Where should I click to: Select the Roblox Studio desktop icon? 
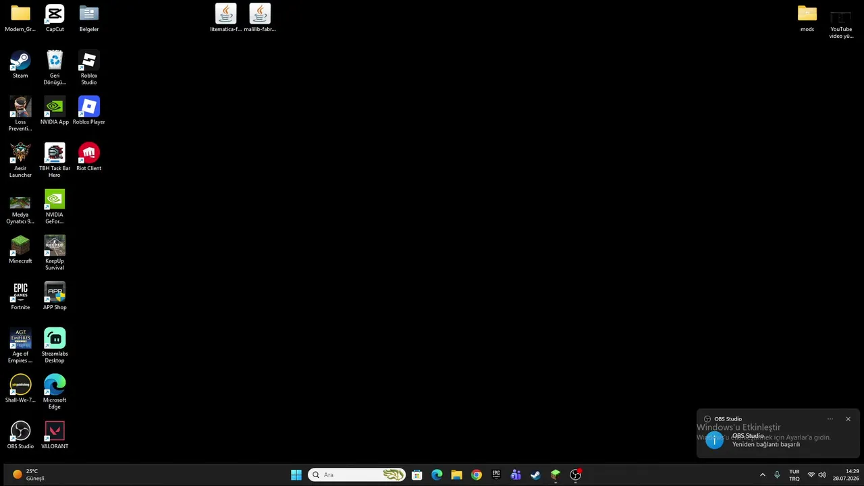pyautogui.click(x=89, y=68)
